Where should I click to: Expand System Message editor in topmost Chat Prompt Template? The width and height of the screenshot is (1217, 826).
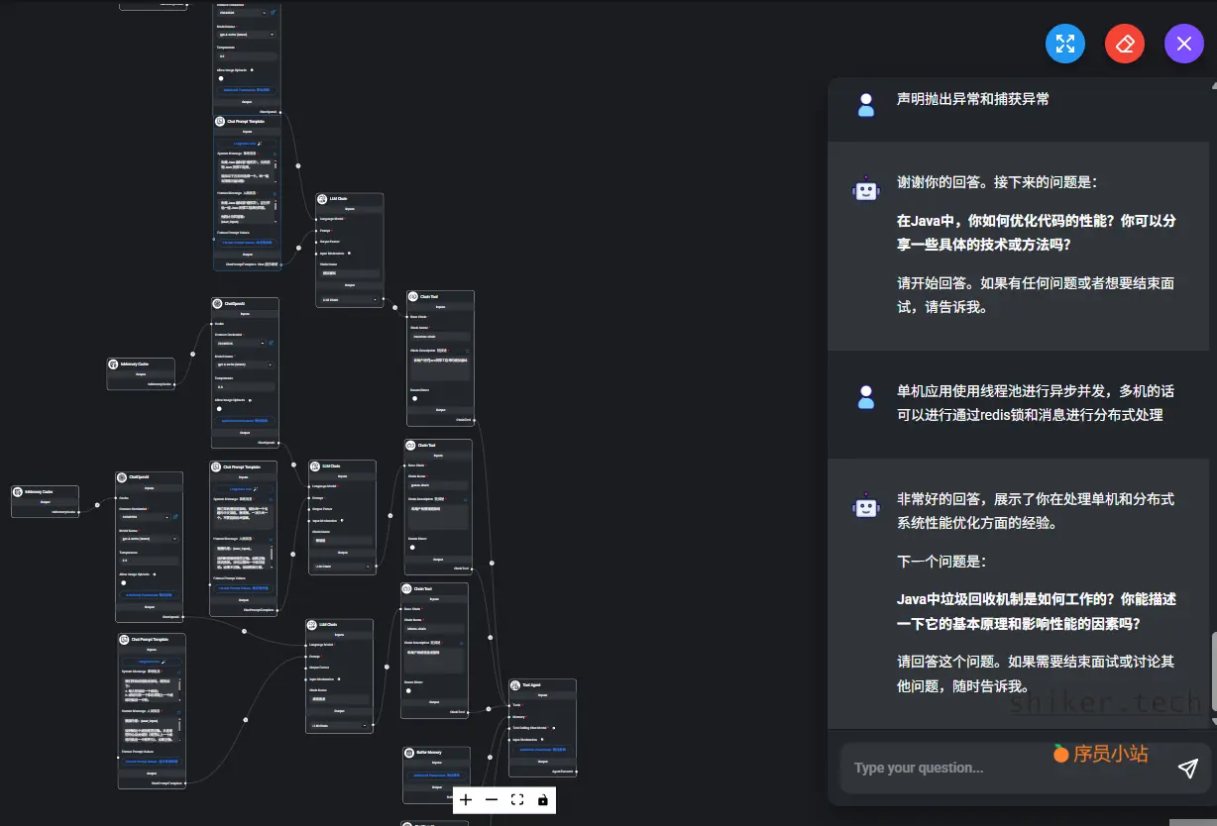point(276,155)
